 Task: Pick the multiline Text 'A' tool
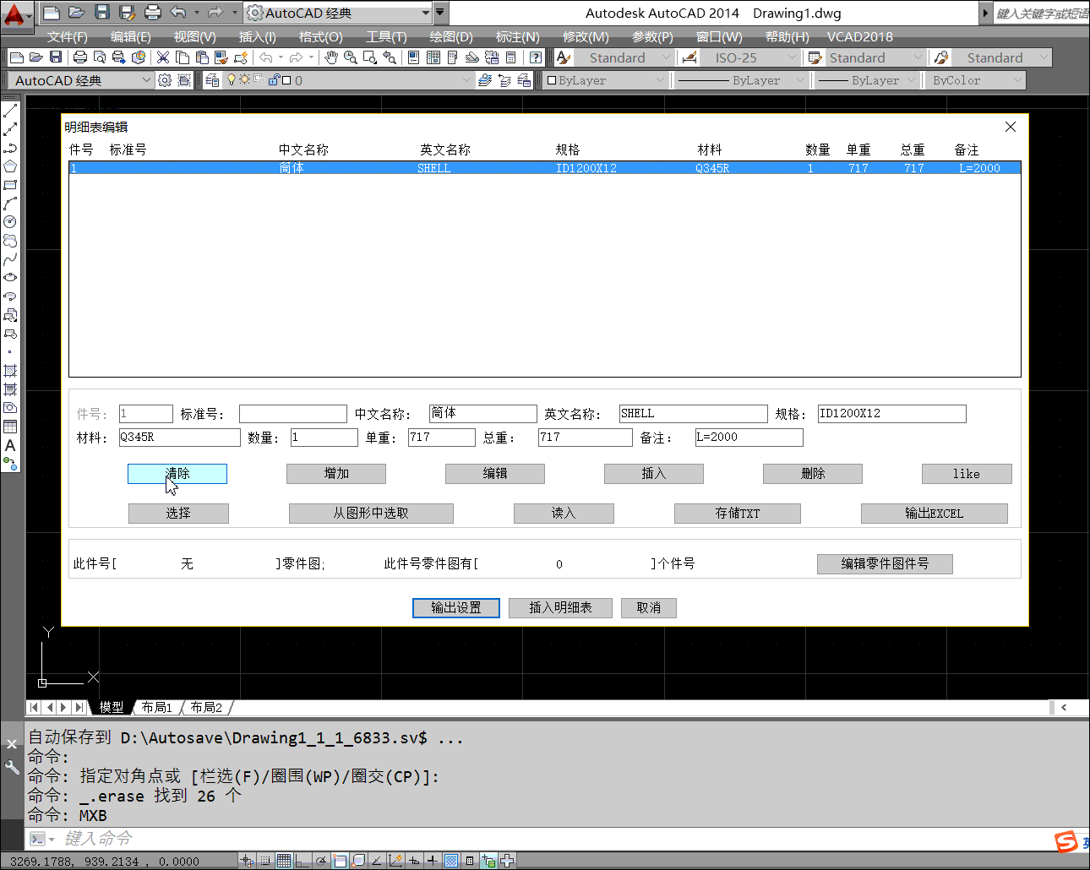[x=10, y=445]
